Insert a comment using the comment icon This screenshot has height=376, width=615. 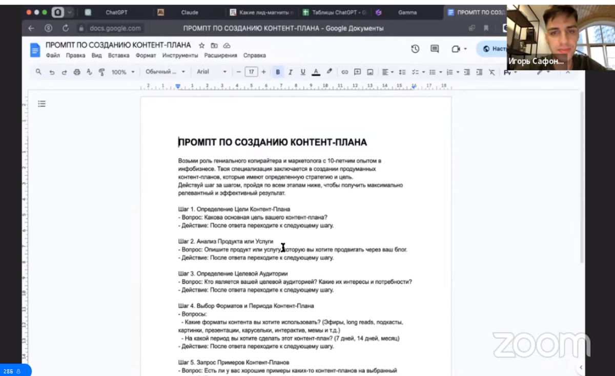357,72
